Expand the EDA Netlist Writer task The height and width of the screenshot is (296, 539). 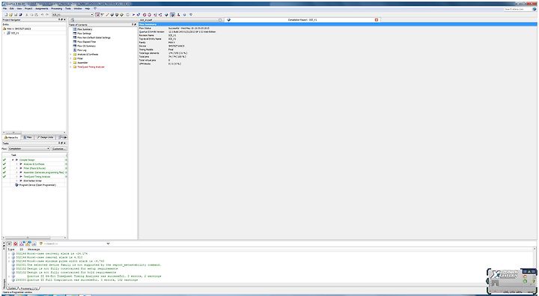[x=16, y=181]
